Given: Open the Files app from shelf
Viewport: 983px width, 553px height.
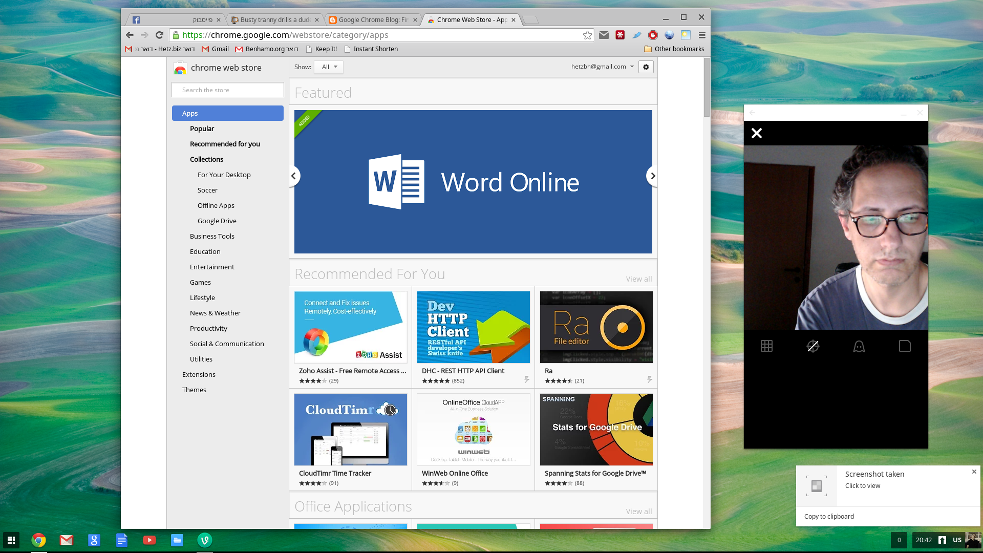Looking at the screenshot, I should click(177, 540).
